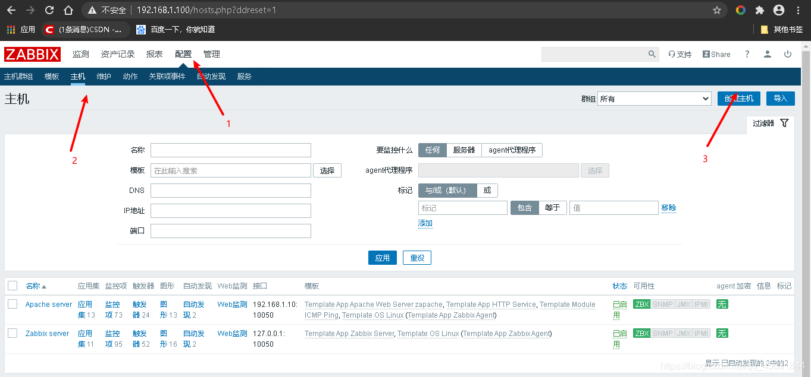811x377 pixels.
Task: Click the 导入 import button
Action: point(780,99)
